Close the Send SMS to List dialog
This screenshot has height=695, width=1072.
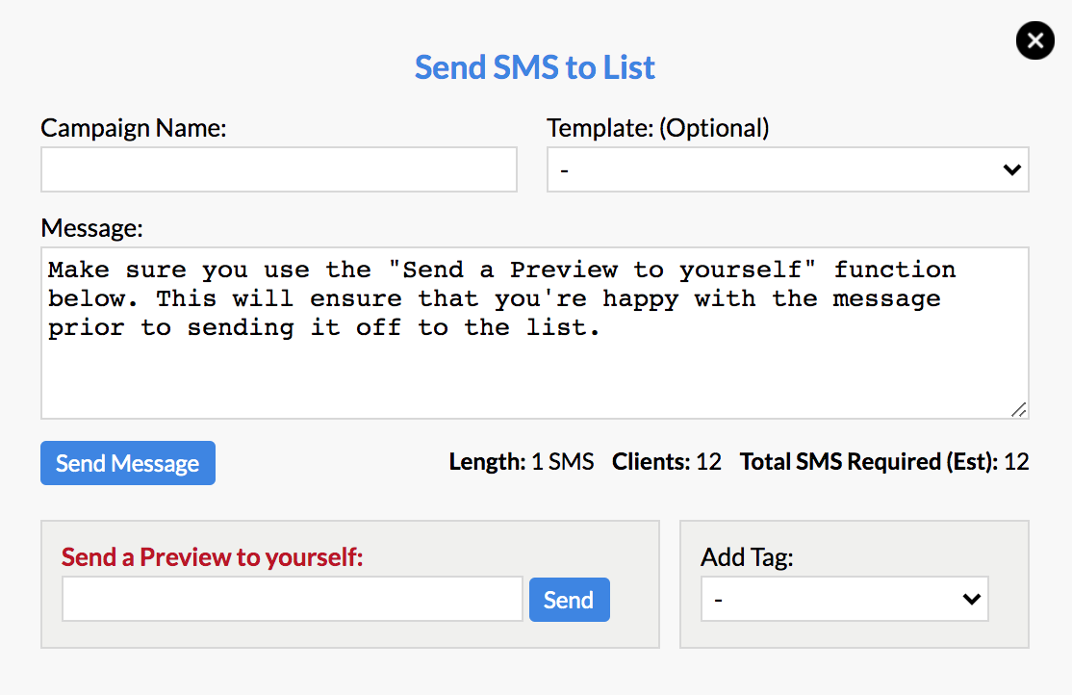(1034, 40)
